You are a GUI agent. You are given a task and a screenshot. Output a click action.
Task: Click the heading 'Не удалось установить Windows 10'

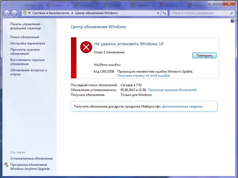tap(129, 44)
